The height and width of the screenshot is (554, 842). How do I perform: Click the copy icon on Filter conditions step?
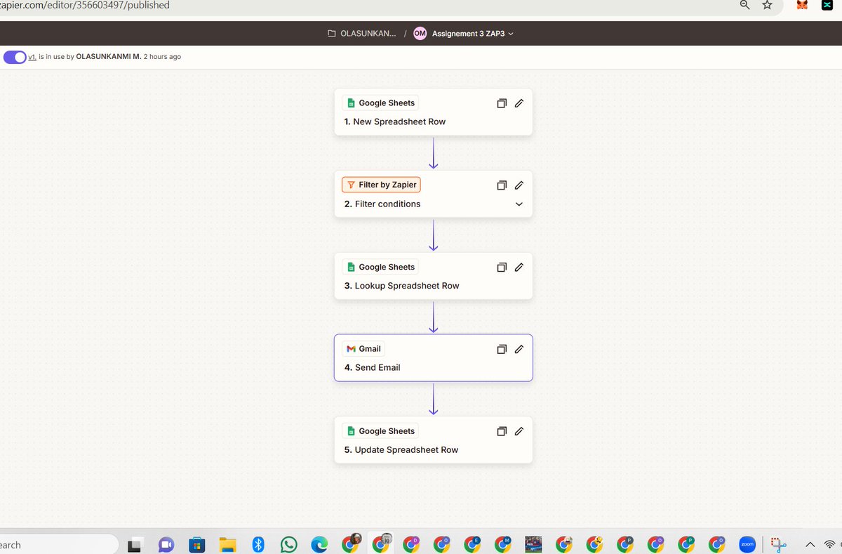pyautogui.click(x=502, y=185)
